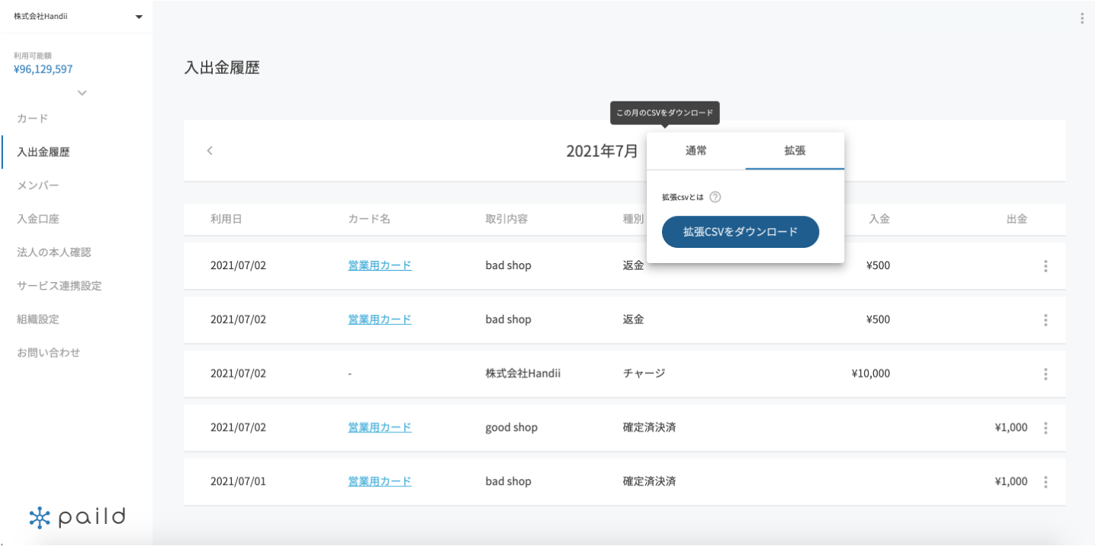Click the チャージ type cell
This screenshot has height=546, width=1096.
click(644, 373)
